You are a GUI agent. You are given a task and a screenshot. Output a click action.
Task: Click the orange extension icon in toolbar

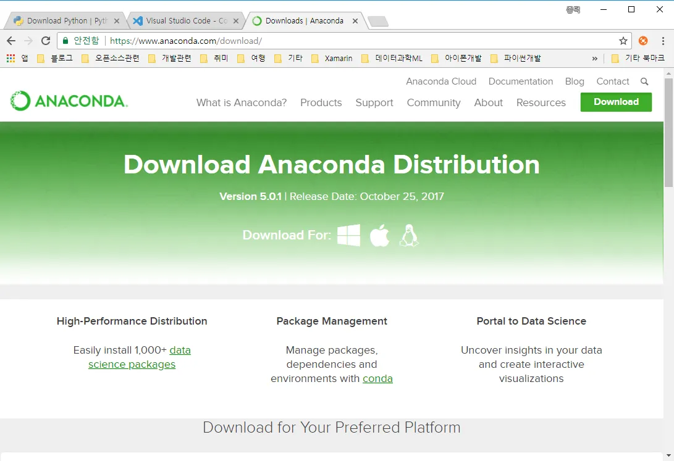pos(643,41)
